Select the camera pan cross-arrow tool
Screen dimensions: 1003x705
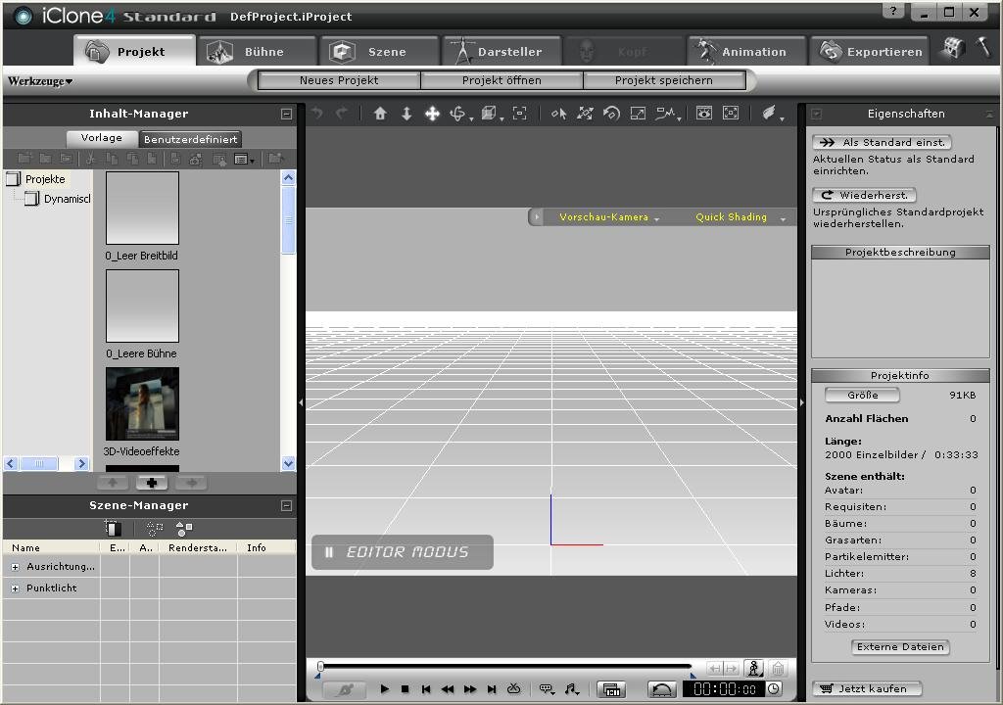[x=432, y=114]
